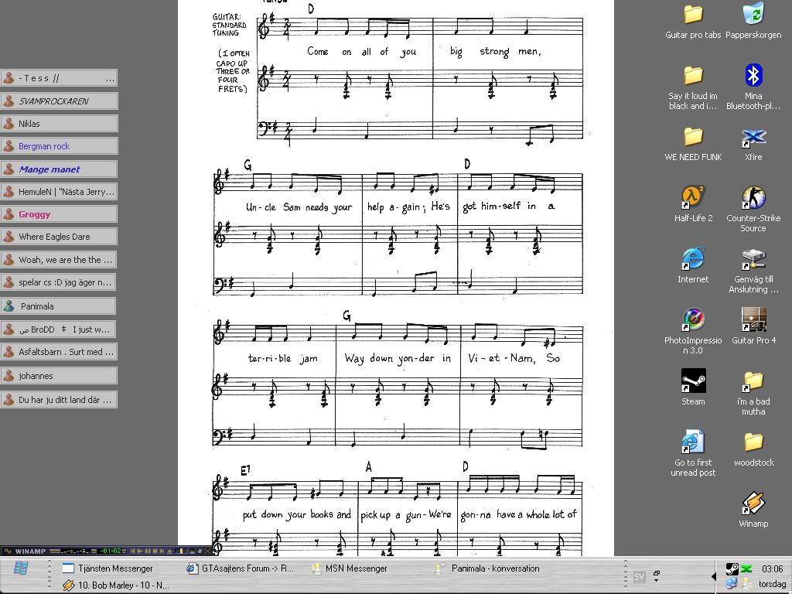Select the Niklas contact

coord(59,124)
